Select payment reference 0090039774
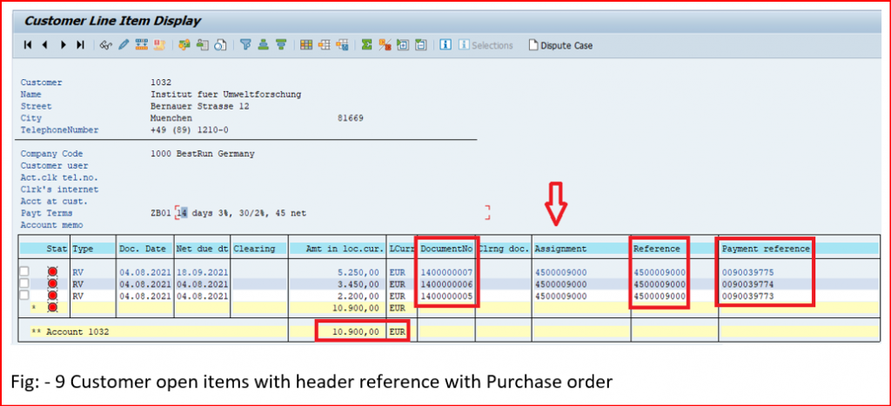 747,284
